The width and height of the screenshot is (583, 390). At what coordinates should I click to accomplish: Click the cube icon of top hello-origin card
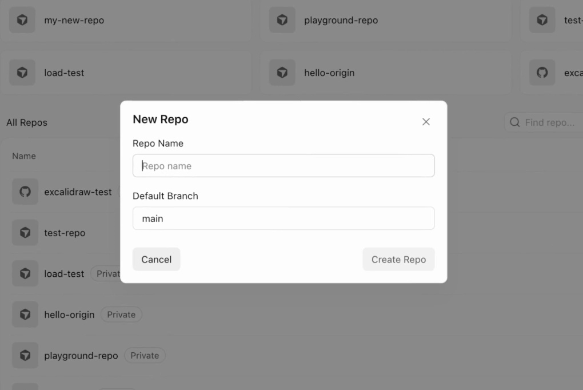coord(282,73)
